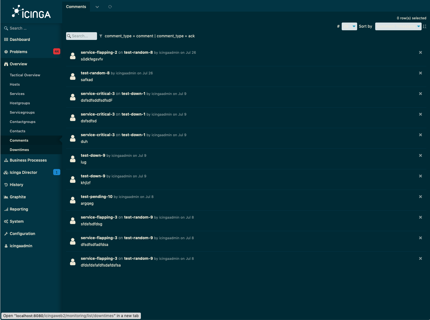
Task: Open test-down-9 host in khjlzf row
Action: (93, 176)
